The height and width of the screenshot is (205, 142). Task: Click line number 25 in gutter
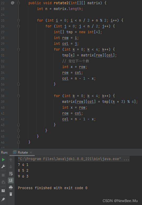[x=3, y=21]
